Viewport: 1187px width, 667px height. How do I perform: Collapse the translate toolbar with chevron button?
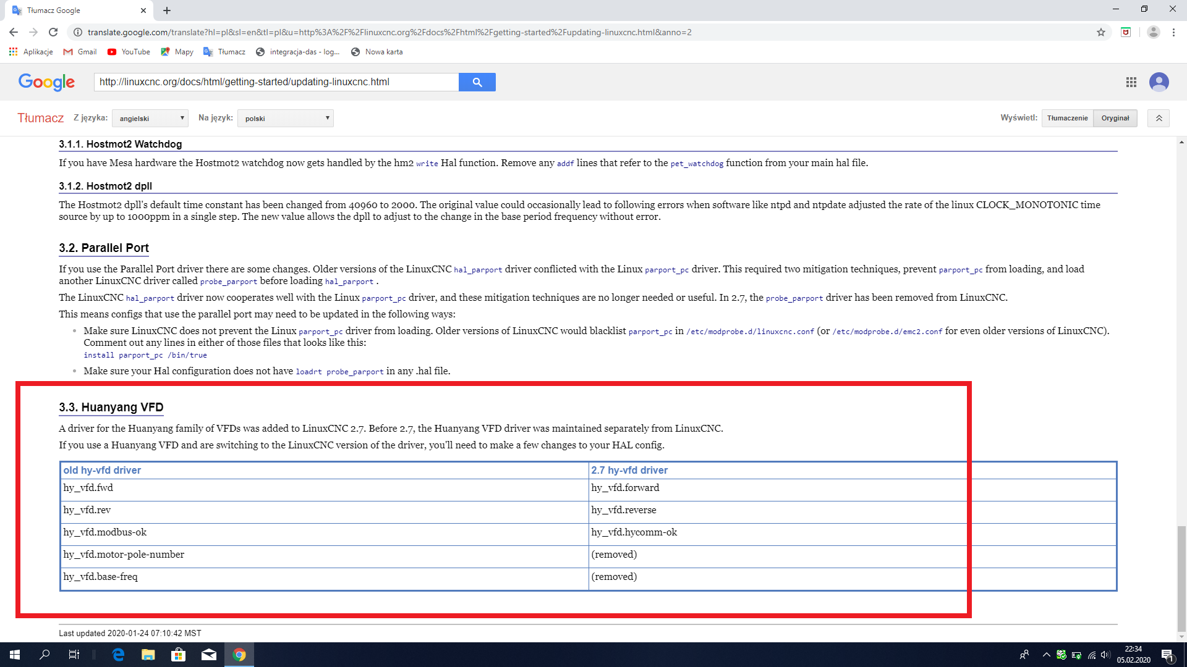pyautogui.click(x=1159, y=119)
